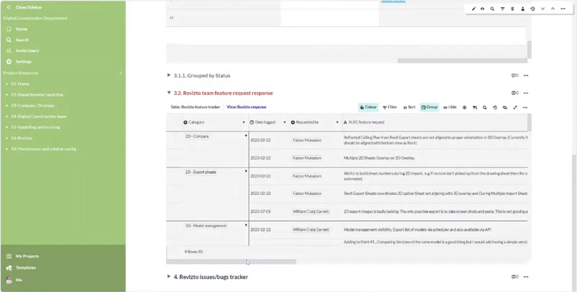Expand 04-Digital Construction team tree item
The width and height of the screenshot is (577, 292).
click(7, 116)
